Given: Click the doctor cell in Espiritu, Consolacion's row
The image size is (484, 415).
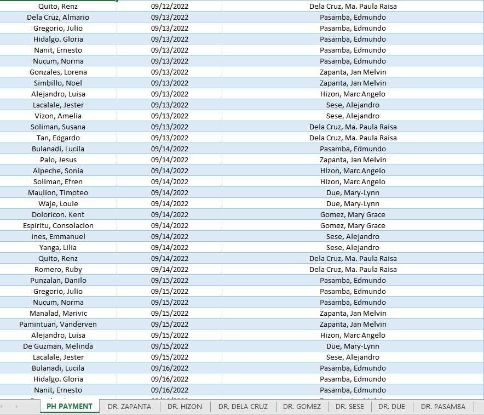Looking at the screenshot, I should [353, 225].
